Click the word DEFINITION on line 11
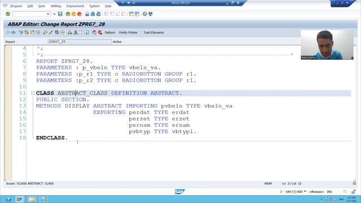 click(129, 93)
